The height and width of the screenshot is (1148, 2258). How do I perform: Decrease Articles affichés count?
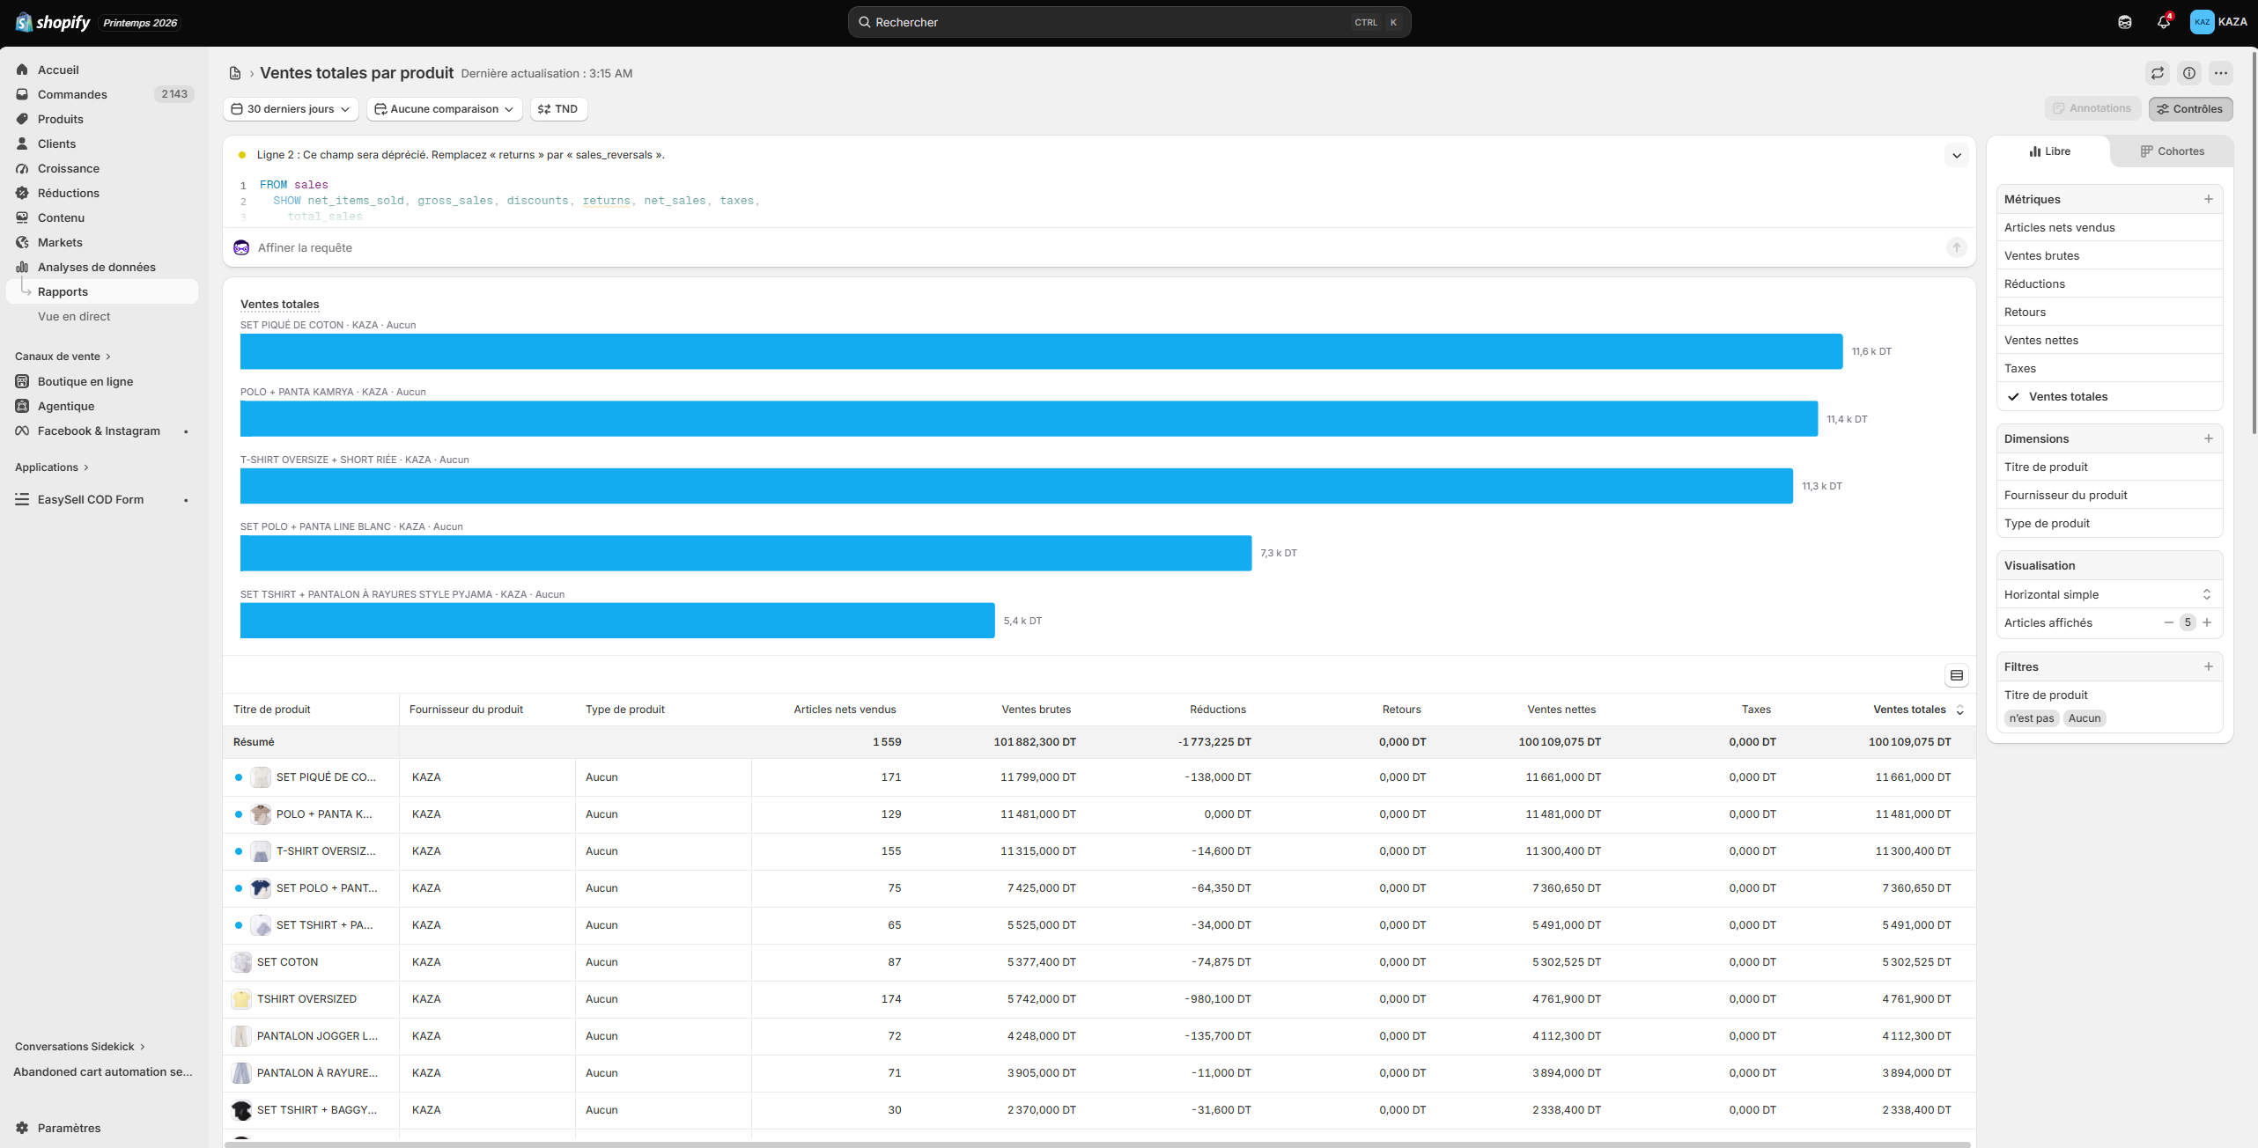click(2169, 622)
